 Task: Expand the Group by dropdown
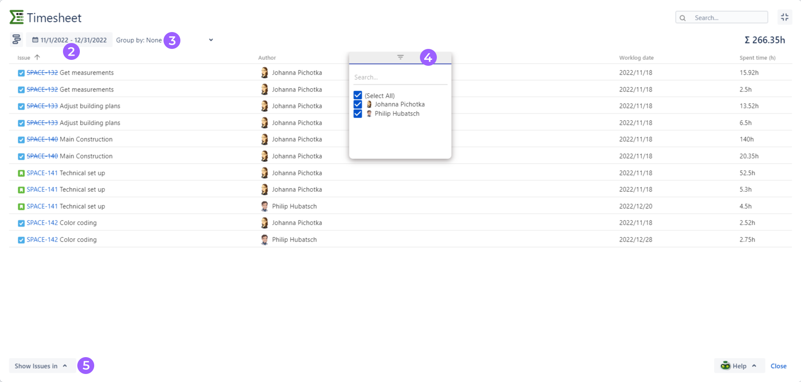coord(210,40)
